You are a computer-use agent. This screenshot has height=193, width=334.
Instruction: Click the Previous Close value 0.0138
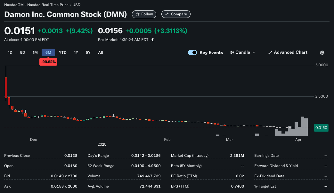click(71, 156)
